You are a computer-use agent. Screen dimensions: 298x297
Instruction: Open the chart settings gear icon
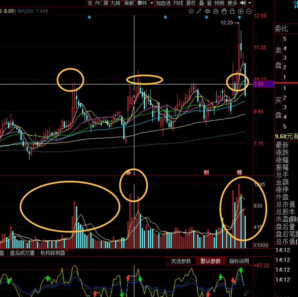tap(191, 12)
